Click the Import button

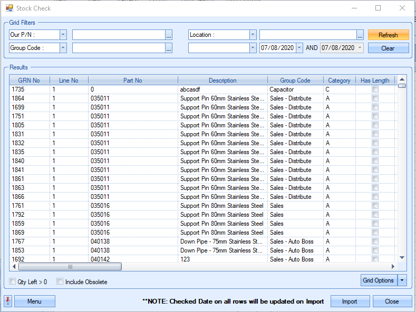pyautogui.click(x=349, y=301)
